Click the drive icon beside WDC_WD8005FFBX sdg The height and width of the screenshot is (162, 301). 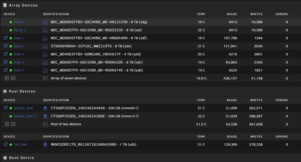(45, 22)
